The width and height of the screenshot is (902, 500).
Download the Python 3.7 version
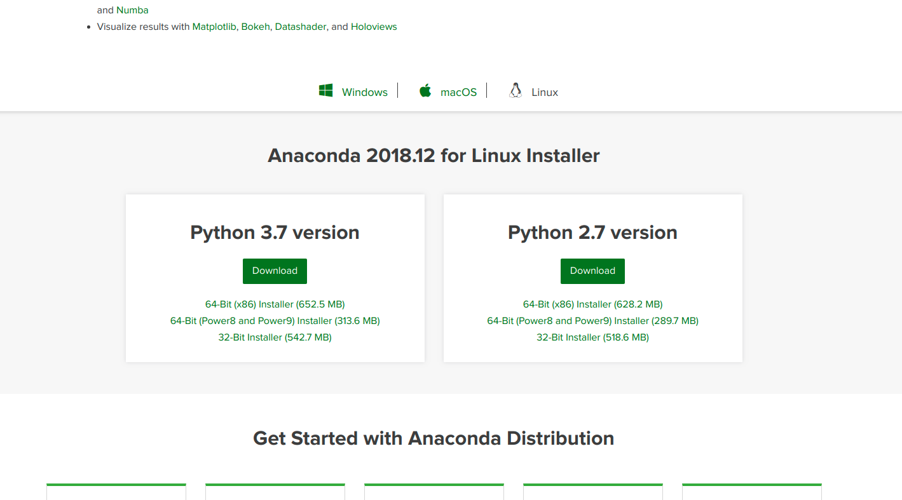click(275, 271)
